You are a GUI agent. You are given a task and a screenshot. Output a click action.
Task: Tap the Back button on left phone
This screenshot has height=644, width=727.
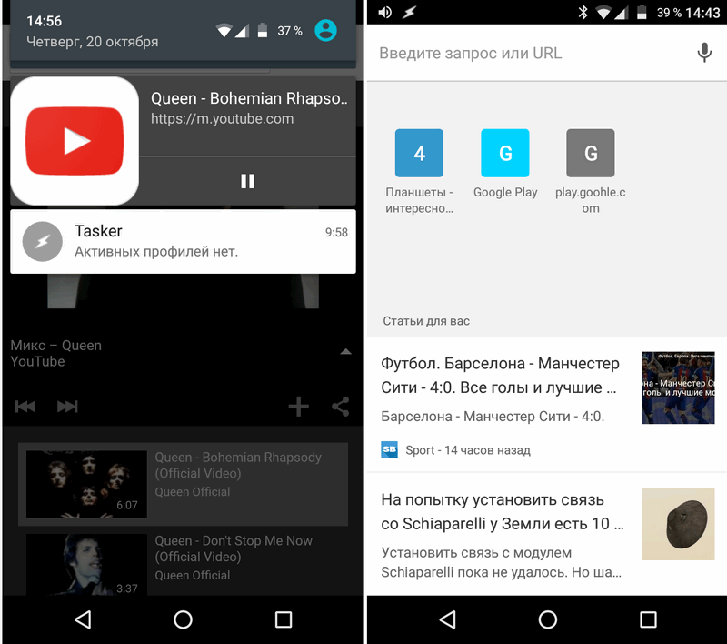(x=83, y=619)
